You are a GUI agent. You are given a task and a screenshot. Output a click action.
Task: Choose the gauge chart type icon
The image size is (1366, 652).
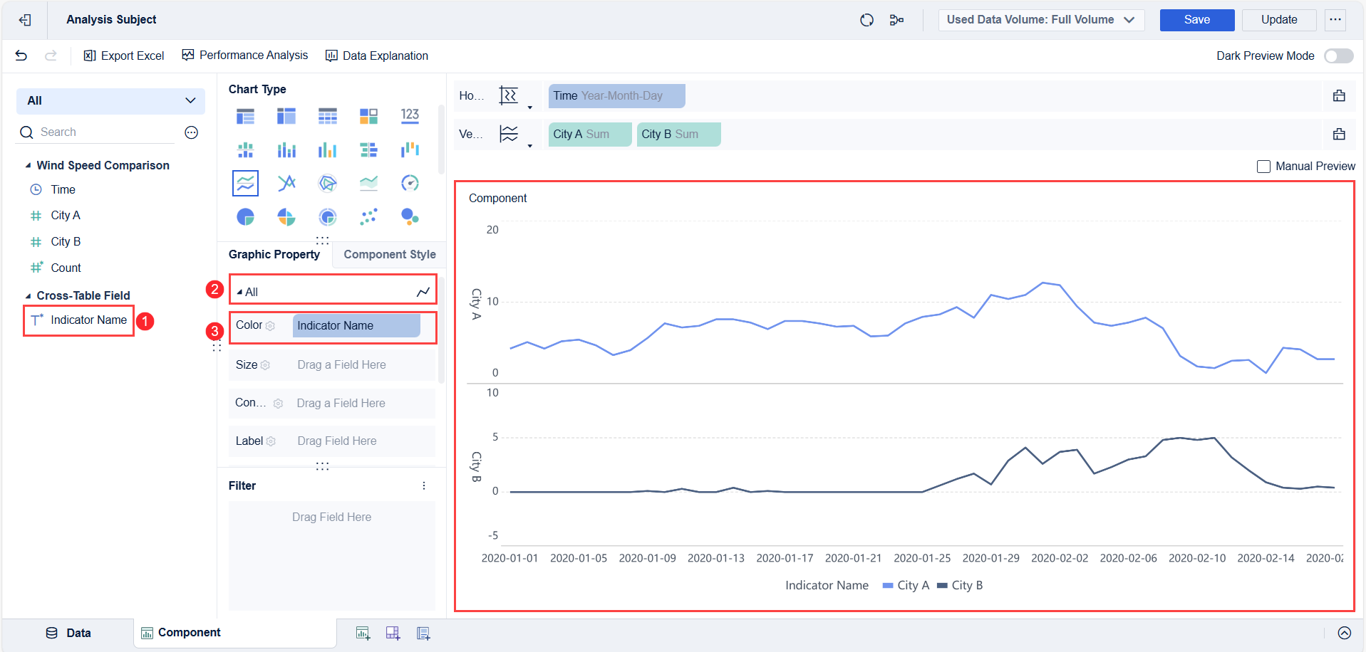tap(410, 183)
